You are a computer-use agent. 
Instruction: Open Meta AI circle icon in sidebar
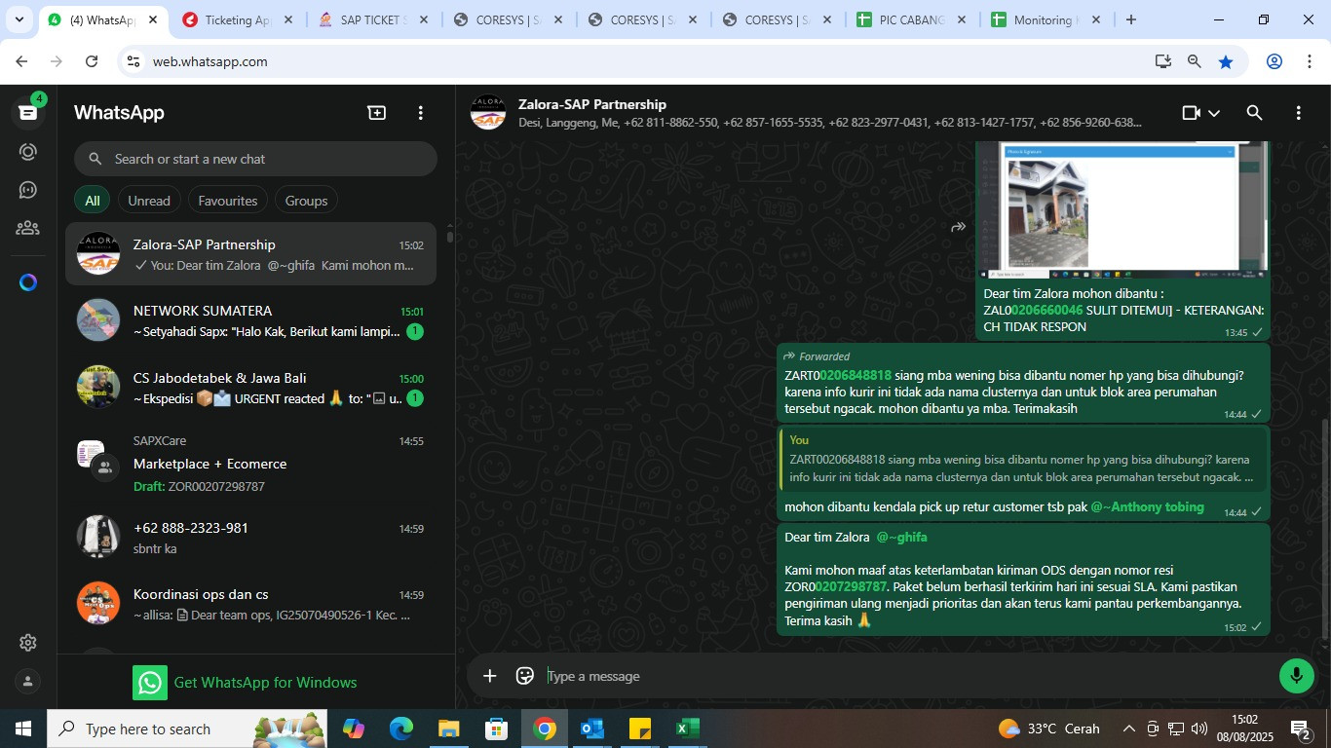(28, 282)
